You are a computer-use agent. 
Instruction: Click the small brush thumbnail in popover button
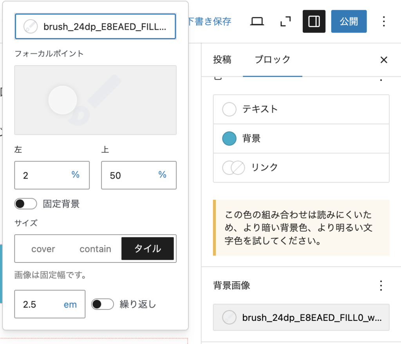click(31, 26)
